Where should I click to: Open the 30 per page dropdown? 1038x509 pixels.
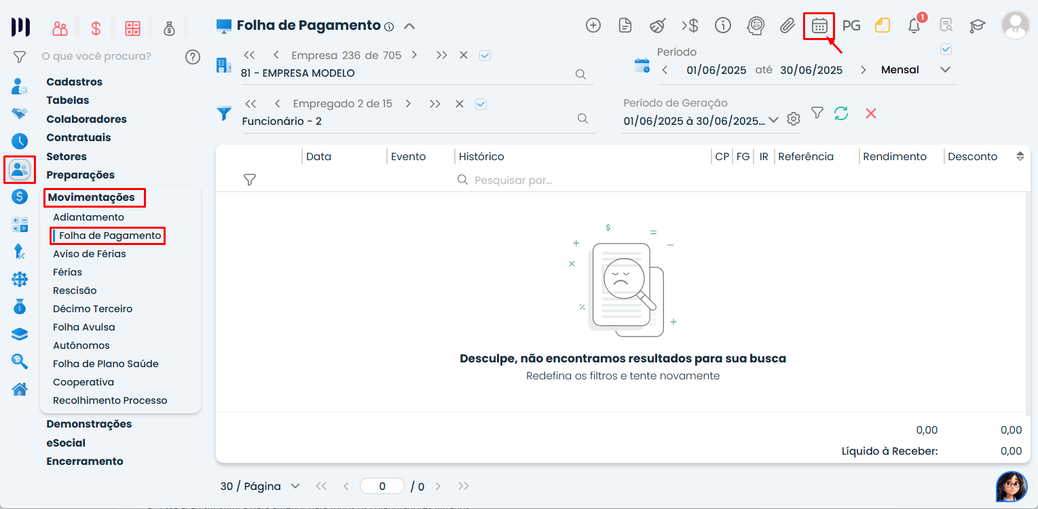coord(295,486)
